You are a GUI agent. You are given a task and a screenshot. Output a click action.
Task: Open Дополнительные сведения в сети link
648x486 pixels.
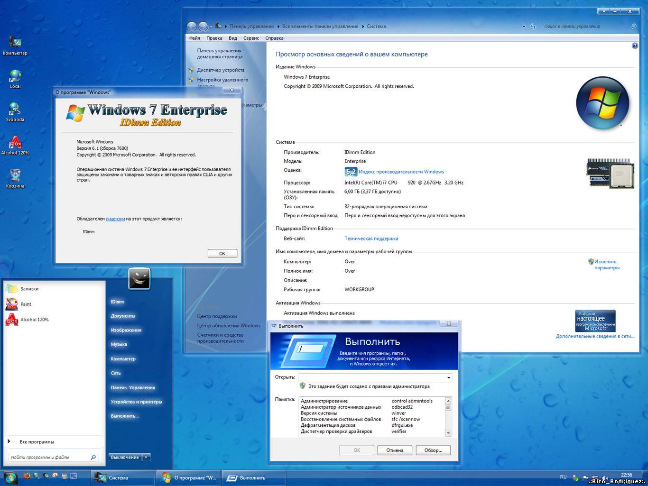[x=595, y=336]
